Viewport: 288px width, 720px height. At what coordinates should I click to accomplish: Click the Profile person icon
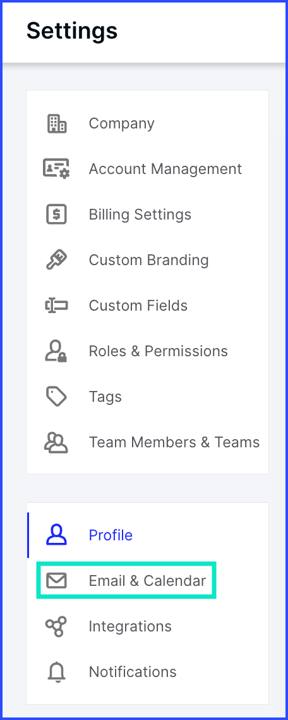pyautogui.click(x=56, y=535)
